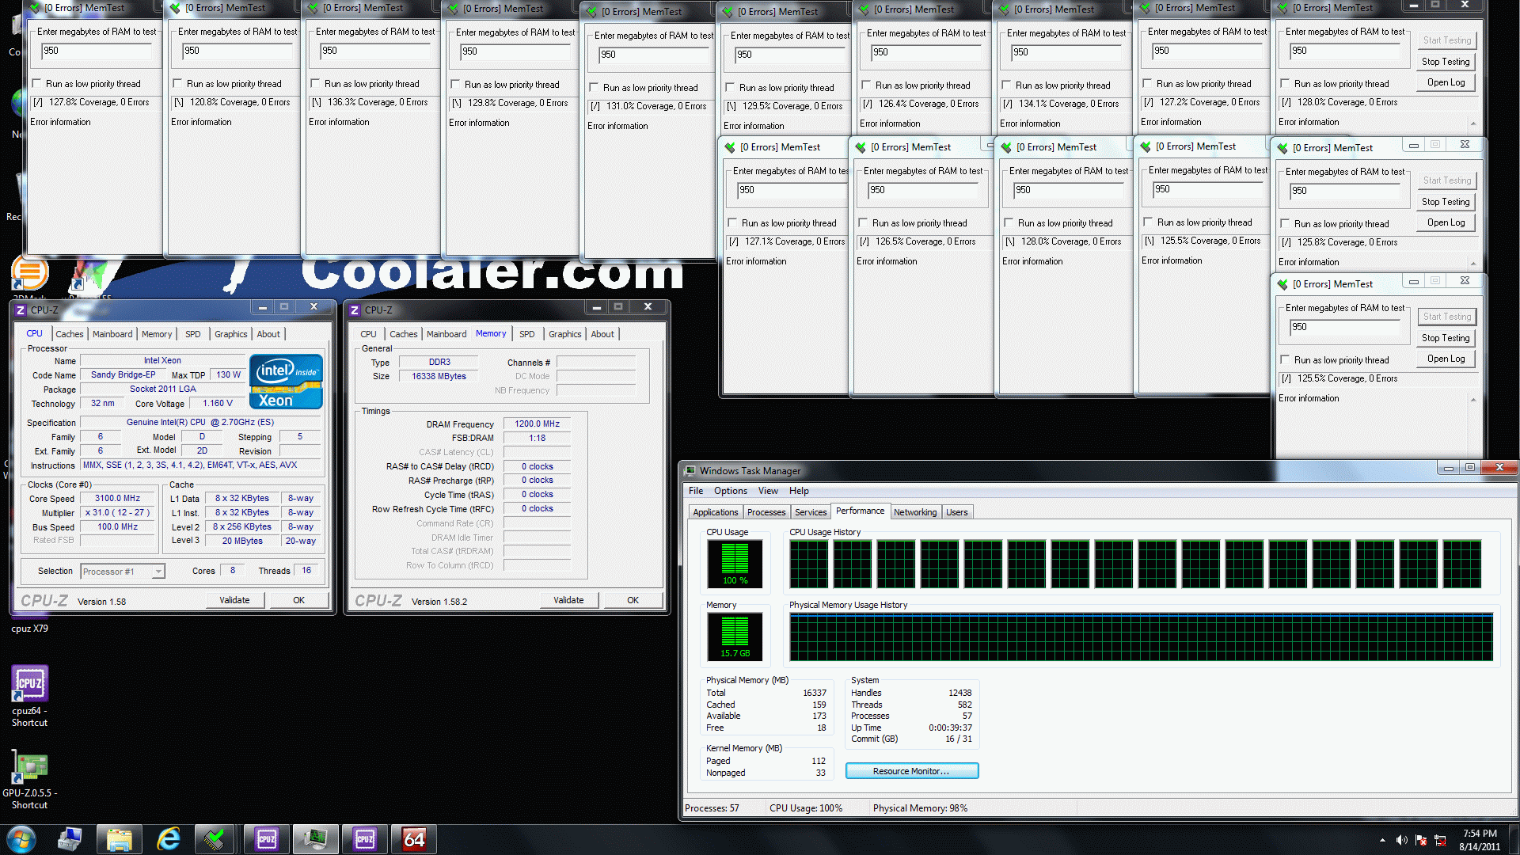The image size is (1520, 855).
Task: Open the Windows Start orb
Action: [x=21, y=839]
